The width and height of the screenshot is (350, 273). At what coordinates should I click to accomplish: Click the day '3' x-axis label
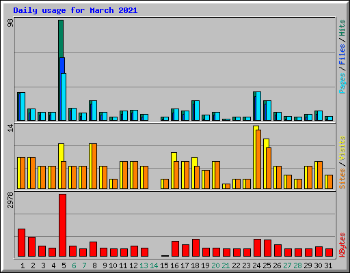point(43,265)
